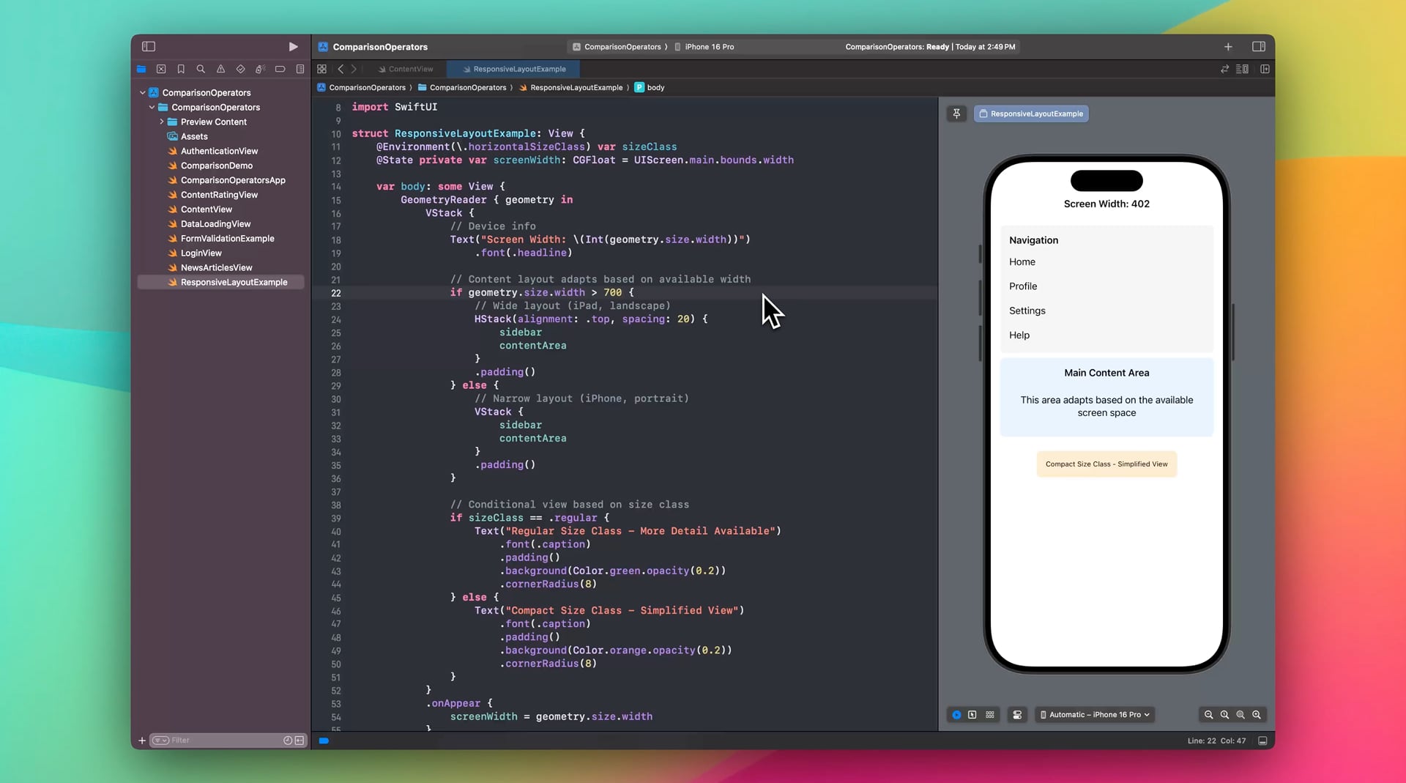Tap Settings in the preview navigation
Viewport: 1406px width, 783px height.
coord(1027,311)
